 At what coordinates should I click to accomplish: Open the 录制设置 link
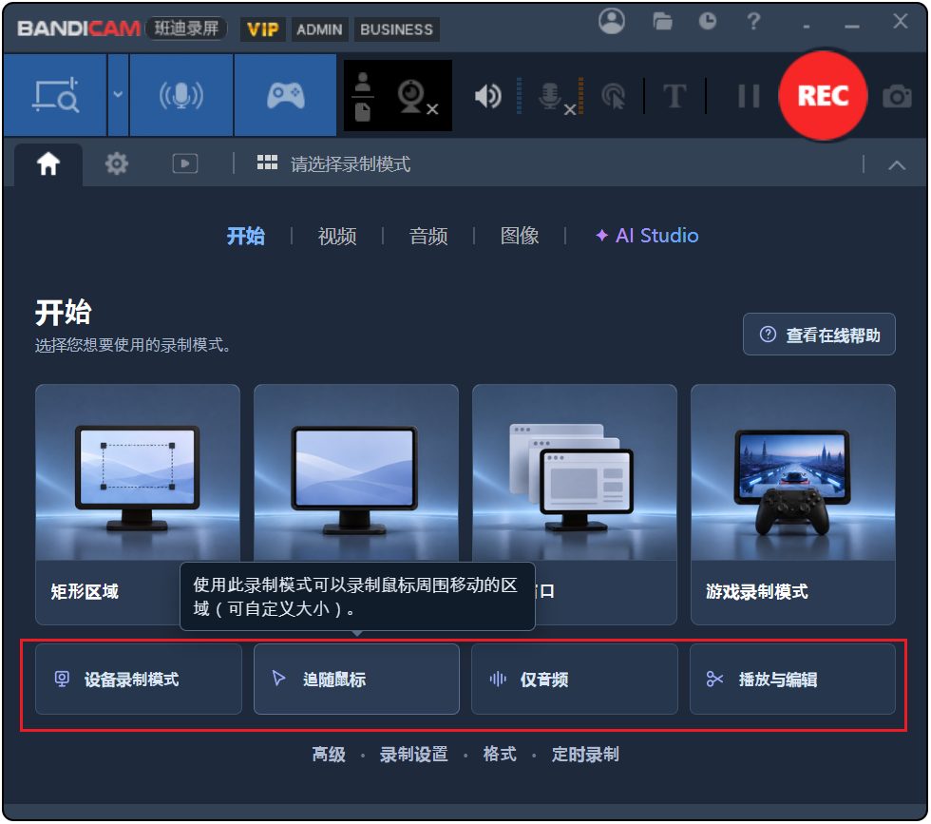click(x=414, y=755)
